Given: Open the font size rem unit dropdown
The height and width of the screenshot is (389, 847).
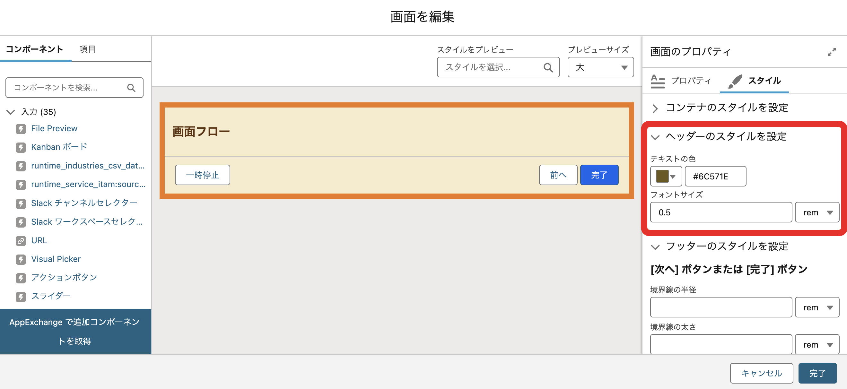Looking at the screenshot, I should (x=817, y=212).
